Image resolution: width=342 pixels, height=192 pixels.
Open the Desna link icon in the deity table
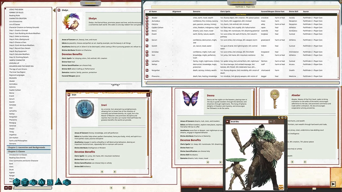[147, 31]
